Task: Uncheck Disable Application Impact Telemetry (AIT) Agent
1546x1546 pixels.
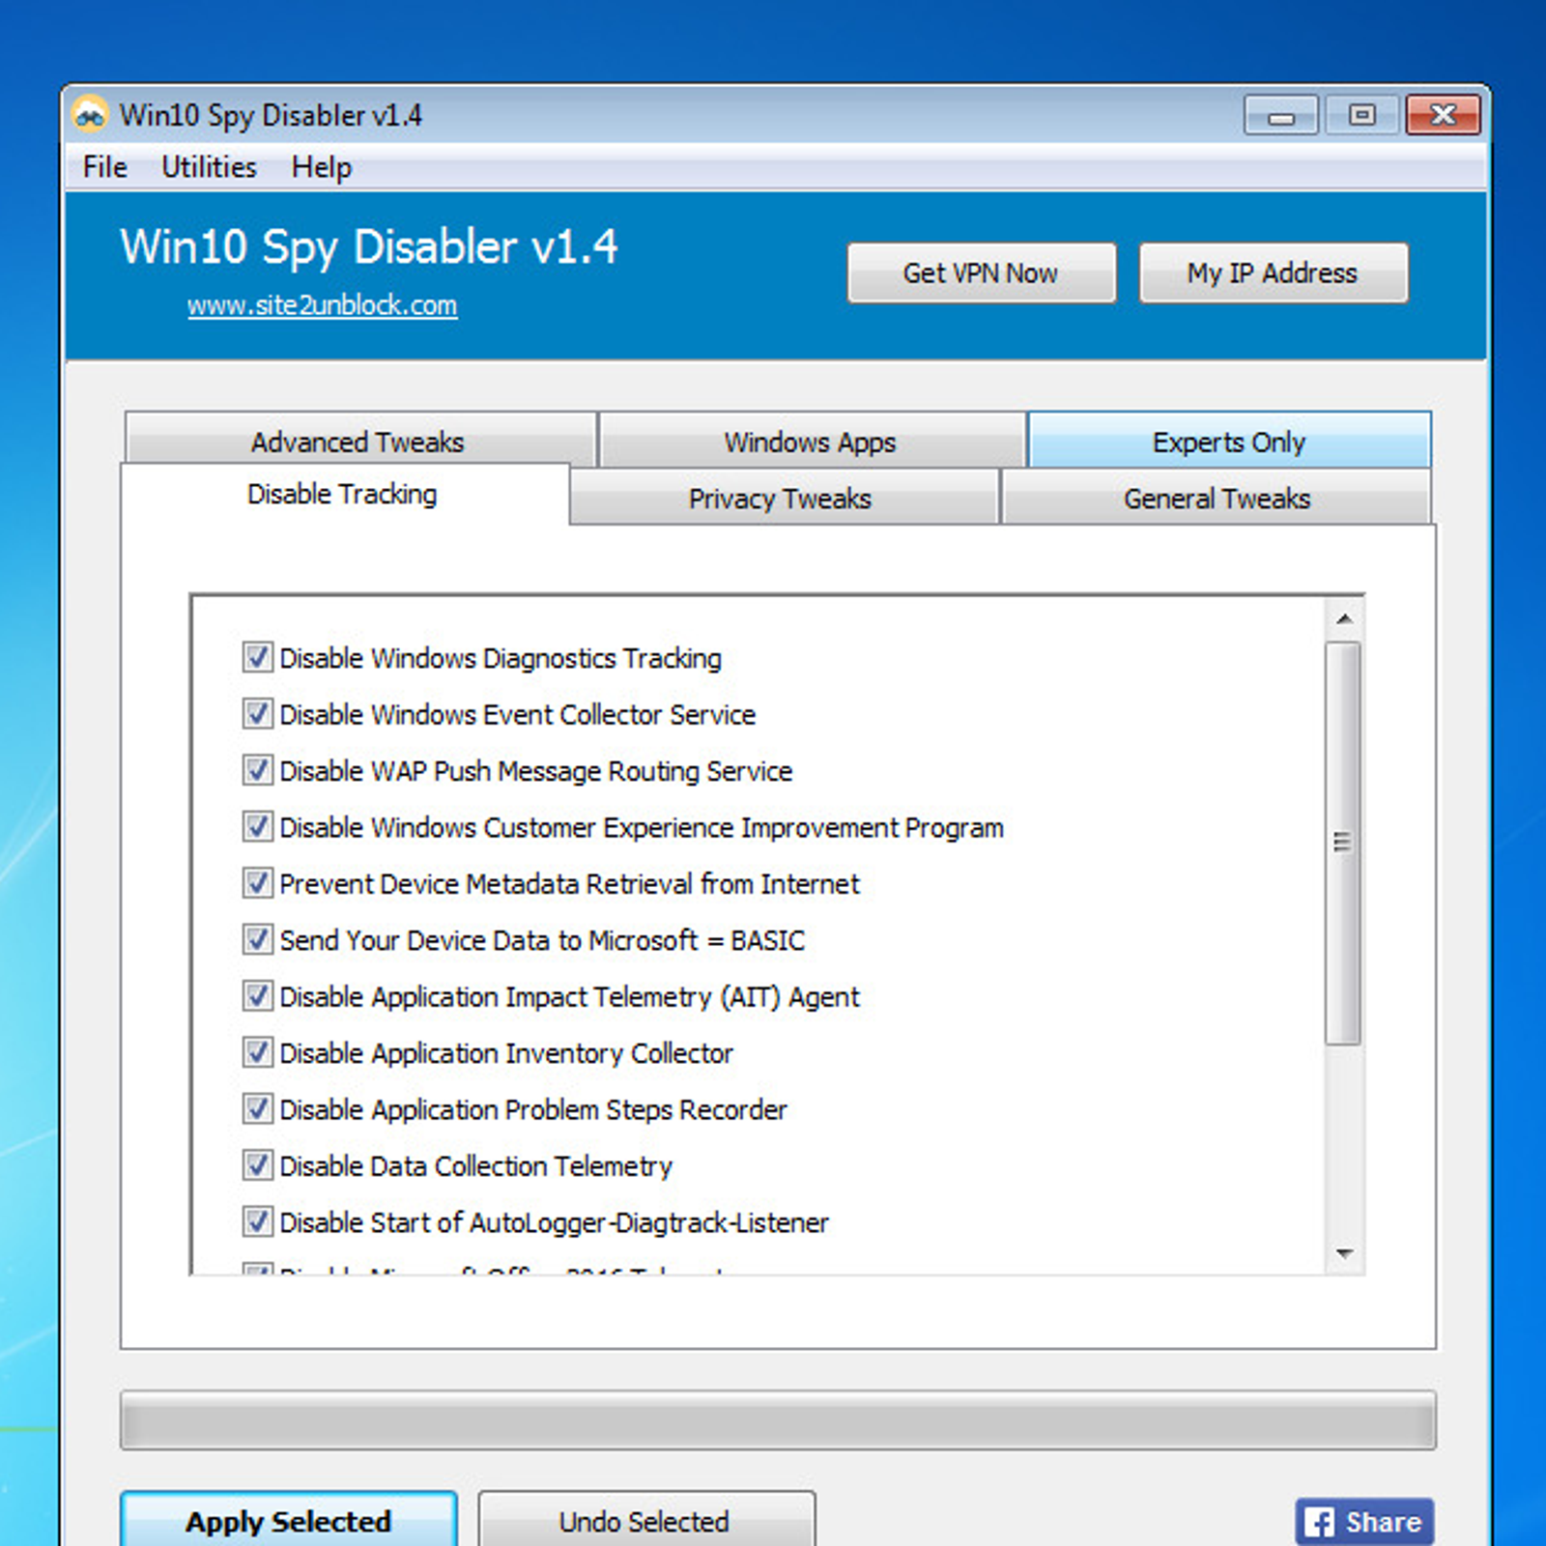Action: 257,996
